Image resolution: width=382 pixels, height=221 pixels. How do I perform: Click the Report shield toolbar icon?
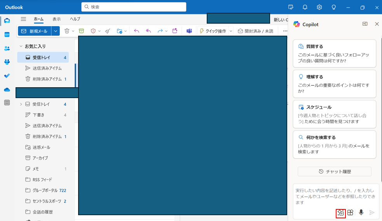point(93,31)
